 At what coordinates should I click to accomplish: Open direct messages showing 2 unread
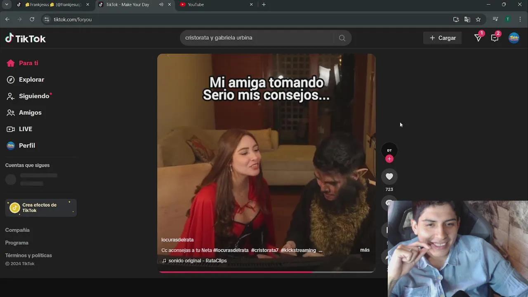click(x=495, y=38)
